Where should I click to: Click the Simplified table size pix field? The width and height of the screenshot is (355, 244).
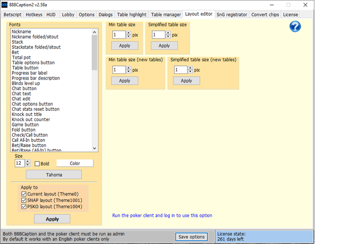[x=158, y=35]
